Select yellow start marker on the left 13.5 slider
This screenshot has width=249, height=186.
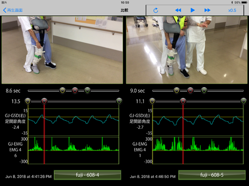click(x=28, y=101)
